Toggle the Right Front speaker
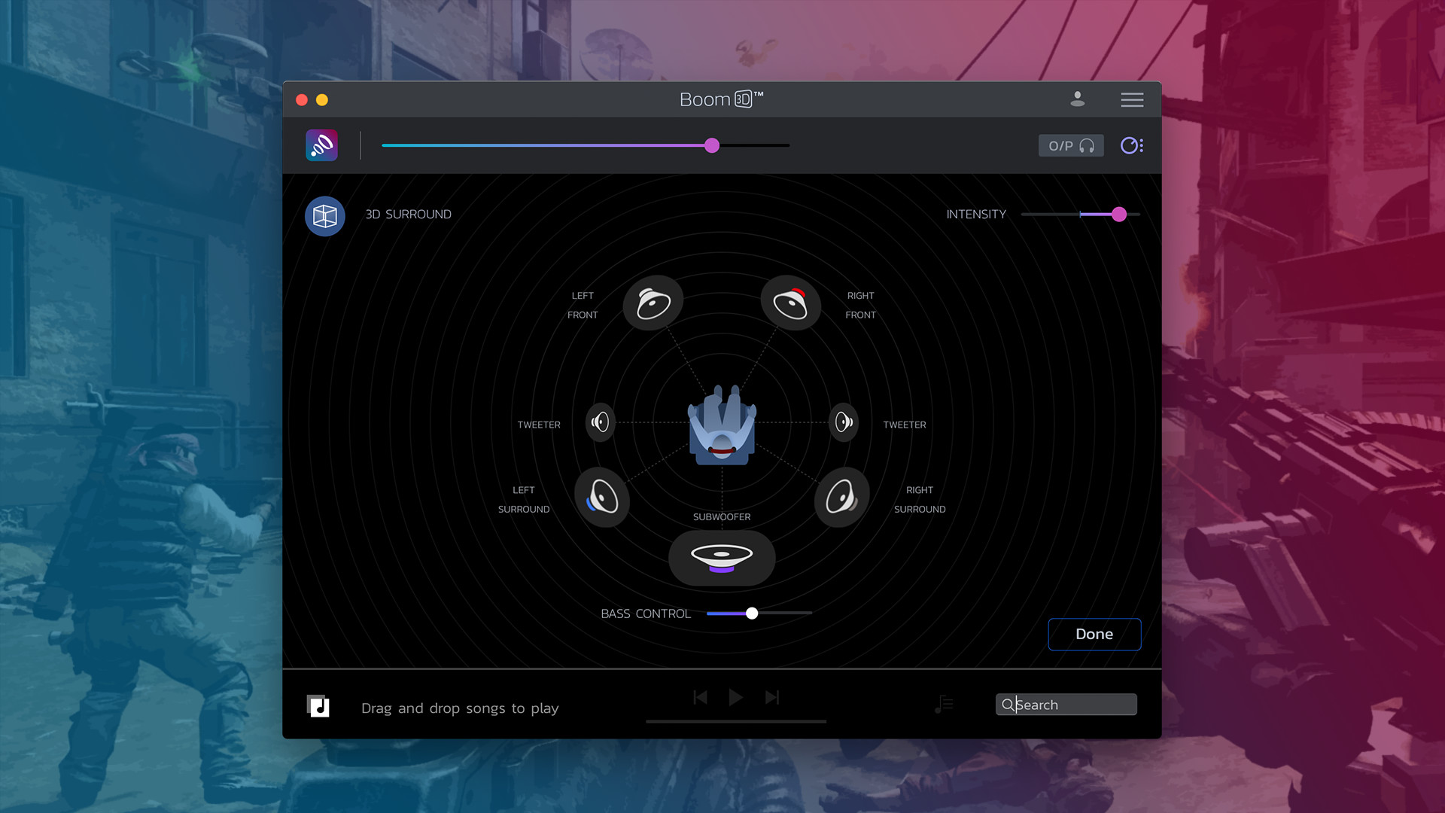Image resolution: width=1445 pixels, height=813 pixels. click(790, 303)
